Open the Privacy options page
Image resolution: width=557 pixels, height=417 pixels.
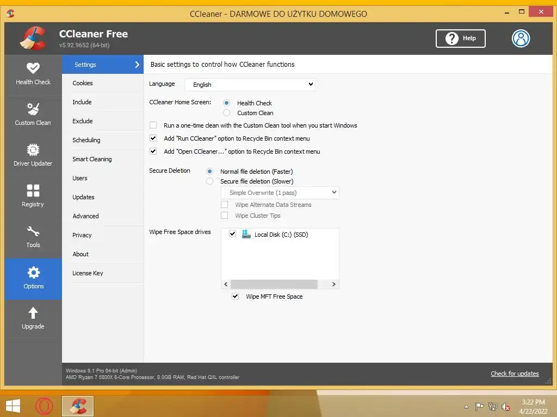[x=103, y=235]
